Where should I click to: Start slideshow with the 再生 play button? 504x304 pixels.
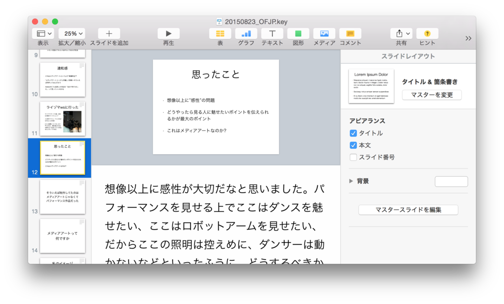click(168, 34)
